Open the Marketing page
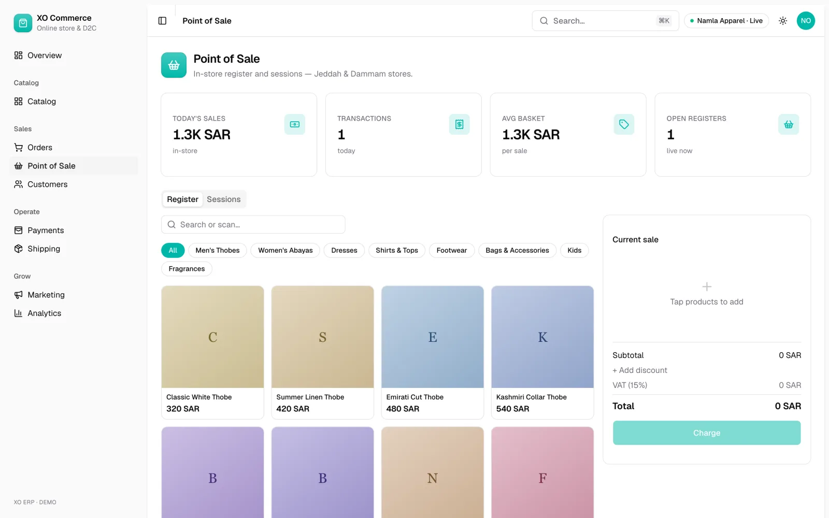 [x=74, y=295]
